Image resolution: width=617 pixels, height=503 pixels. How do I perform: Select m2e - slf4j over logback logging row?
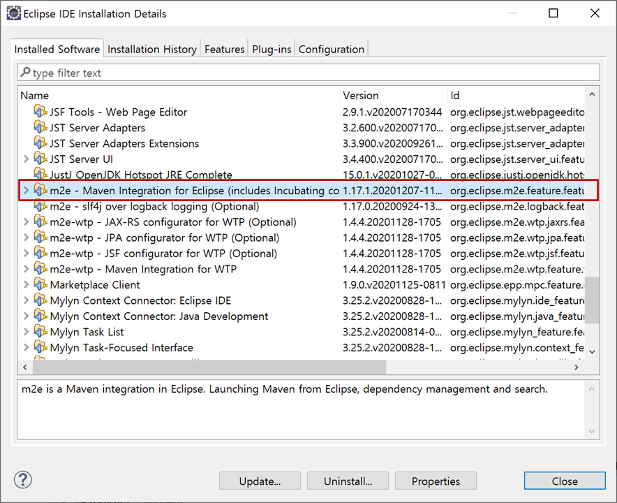302,206
